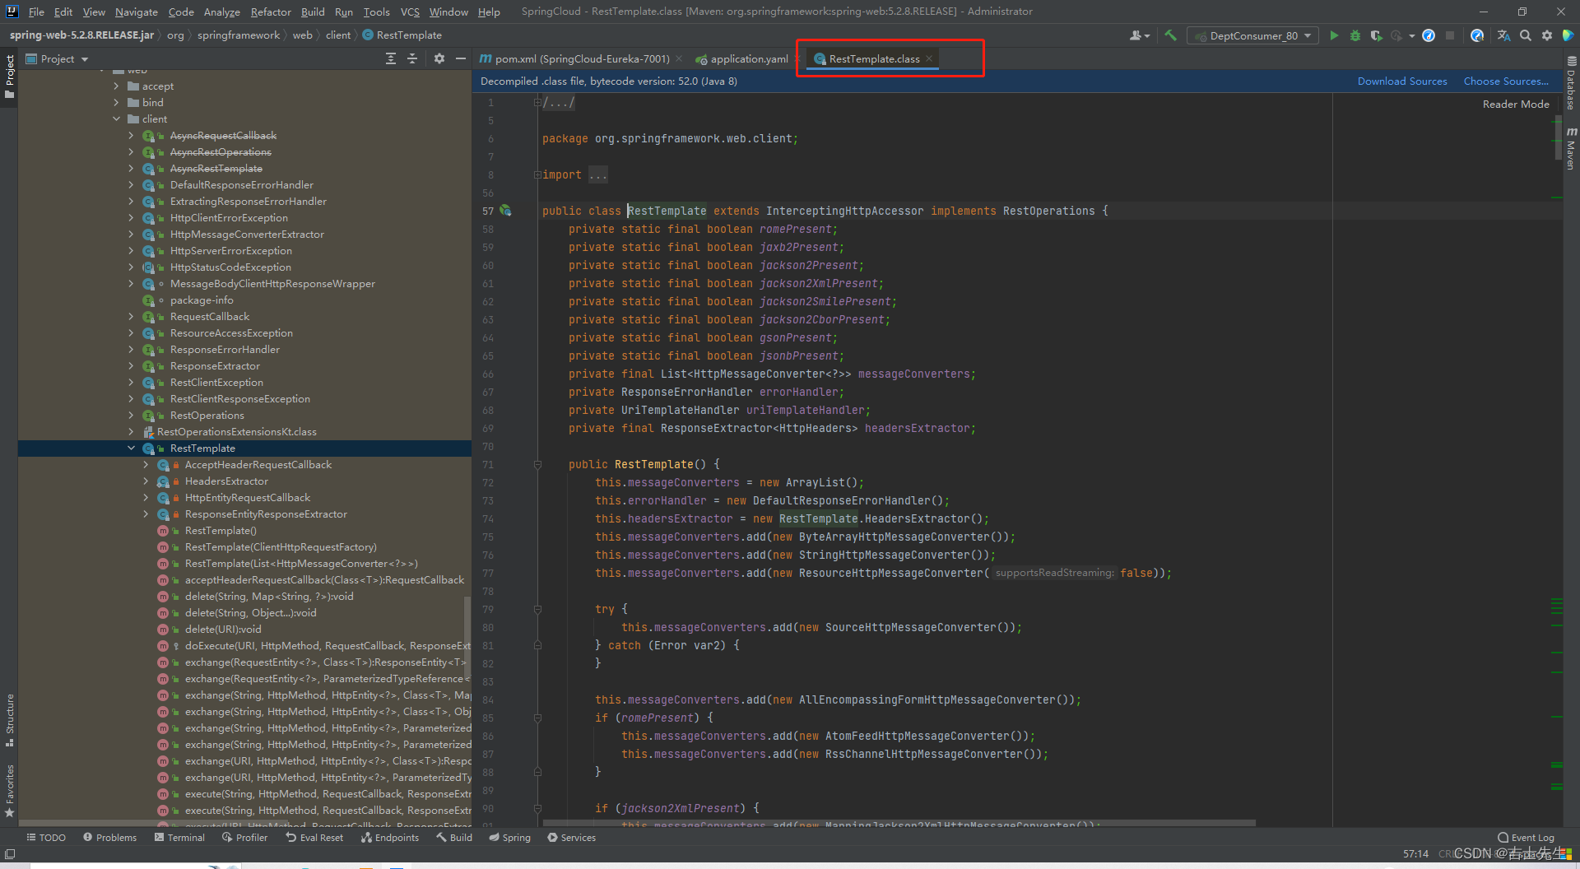Open Project panel gear options
This screenshot has height=869, width=1580.
point(439,58)
